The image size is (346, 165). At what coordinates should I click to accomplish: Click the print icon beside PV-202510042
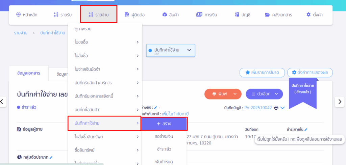(x=276, y=108)
